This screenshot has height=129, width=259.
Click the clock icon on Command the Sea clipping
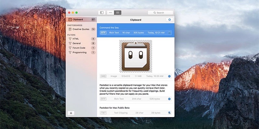[x=169, y=33]
